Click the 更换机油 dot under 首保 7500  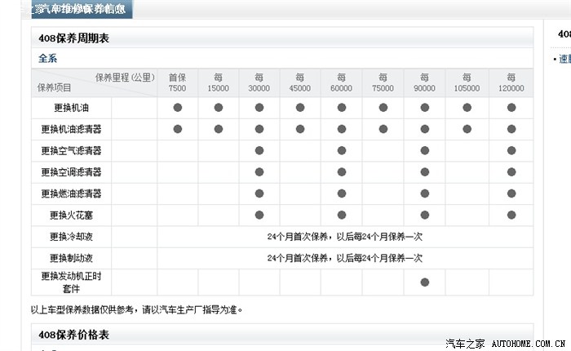coord(178,108)
